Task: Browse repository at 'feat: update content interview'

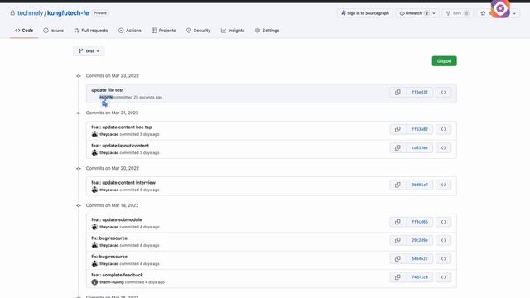Action: tap(444, 185)
